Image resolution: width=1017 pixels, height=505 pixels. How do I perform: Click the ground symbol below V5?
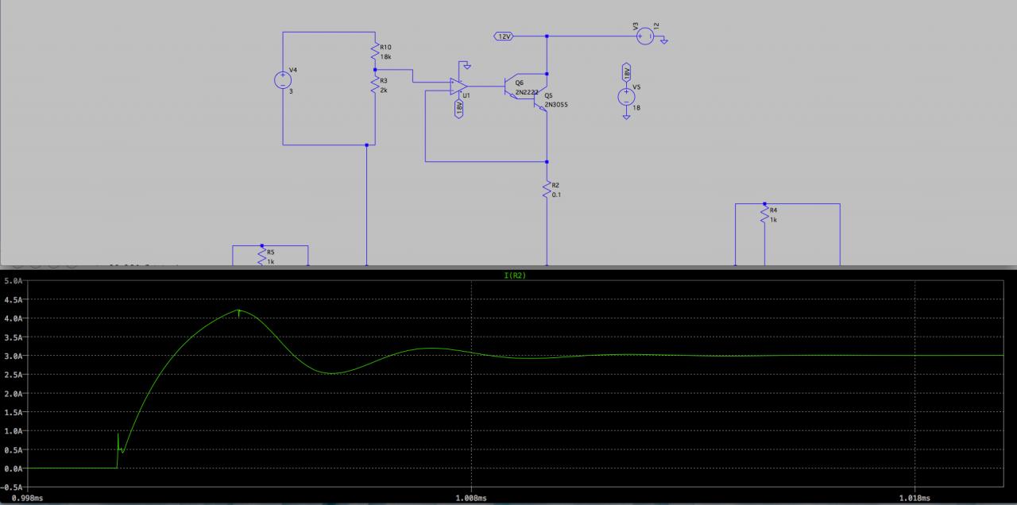[626, 117]
